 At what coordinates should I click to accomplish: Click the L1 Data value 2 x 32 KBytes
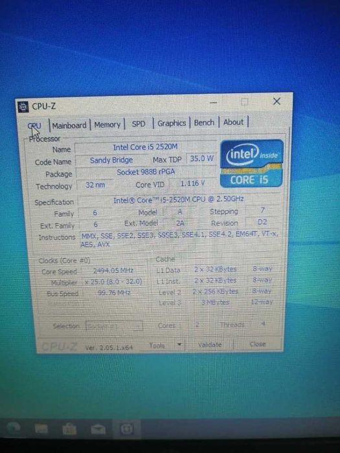(216, 270)
